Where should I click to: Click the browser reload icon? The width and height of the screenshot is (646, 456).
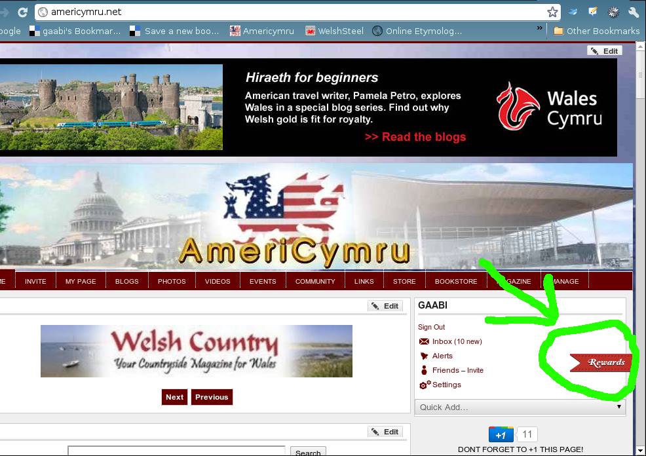click(22, 12)
